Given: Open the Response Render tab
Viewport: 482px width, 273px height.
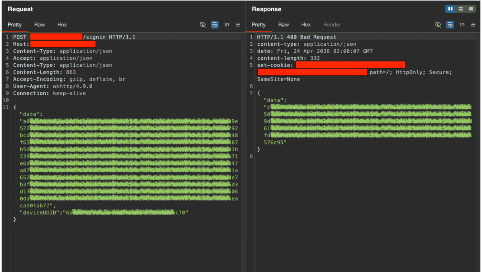Looking at the screenshot, I should point(332,25).
